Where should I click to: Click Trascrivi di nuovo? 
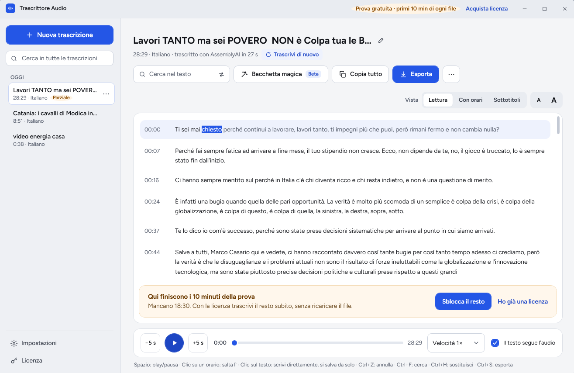292,55
